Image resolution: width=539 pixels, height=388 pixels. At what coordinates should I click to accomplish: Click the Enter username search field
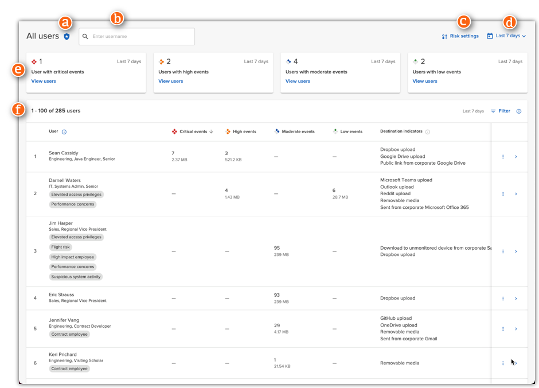click(136, 36)
